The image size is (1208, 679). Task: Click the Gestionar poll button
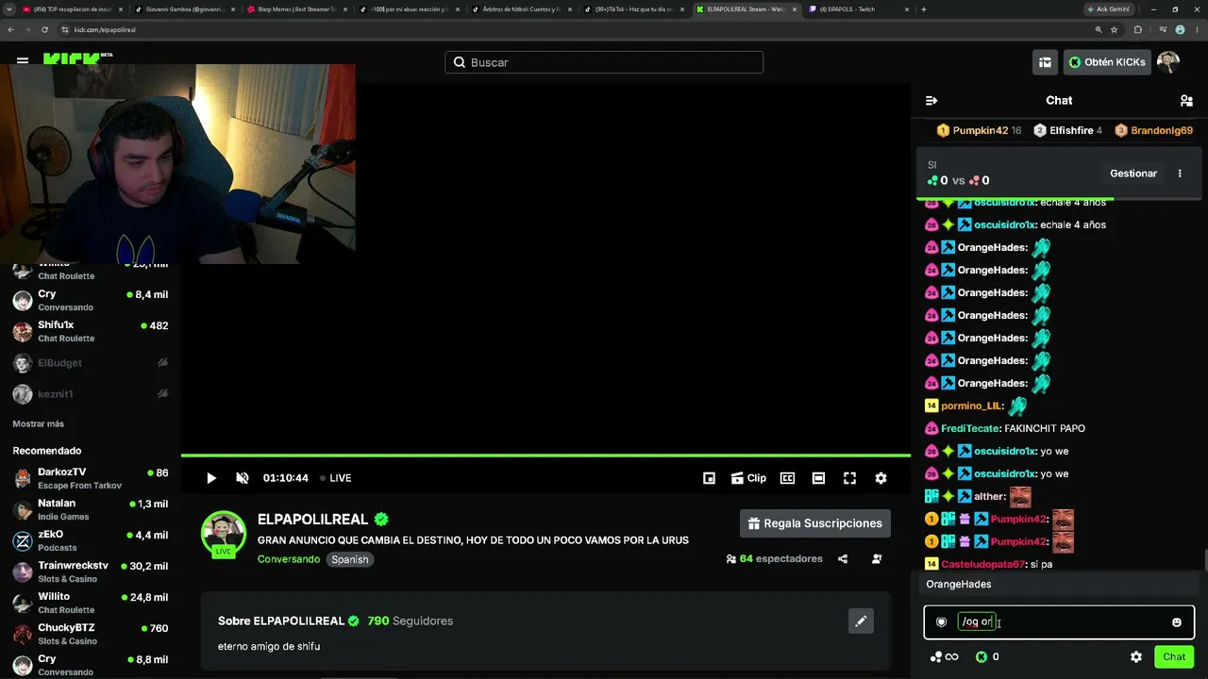1133,174
